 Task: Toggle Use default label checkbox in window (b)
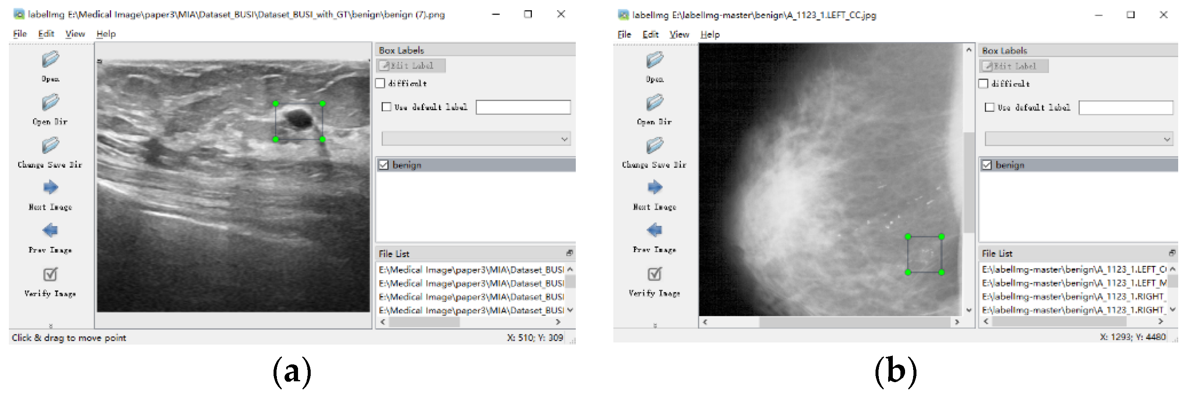(x=989, y=108)
